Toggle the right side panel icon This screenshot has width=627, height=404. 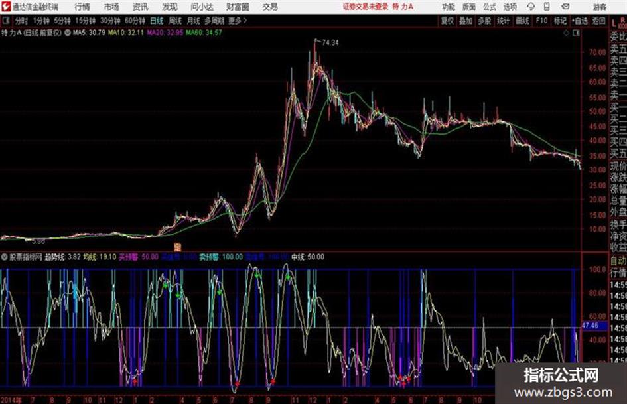pos(576,33)
